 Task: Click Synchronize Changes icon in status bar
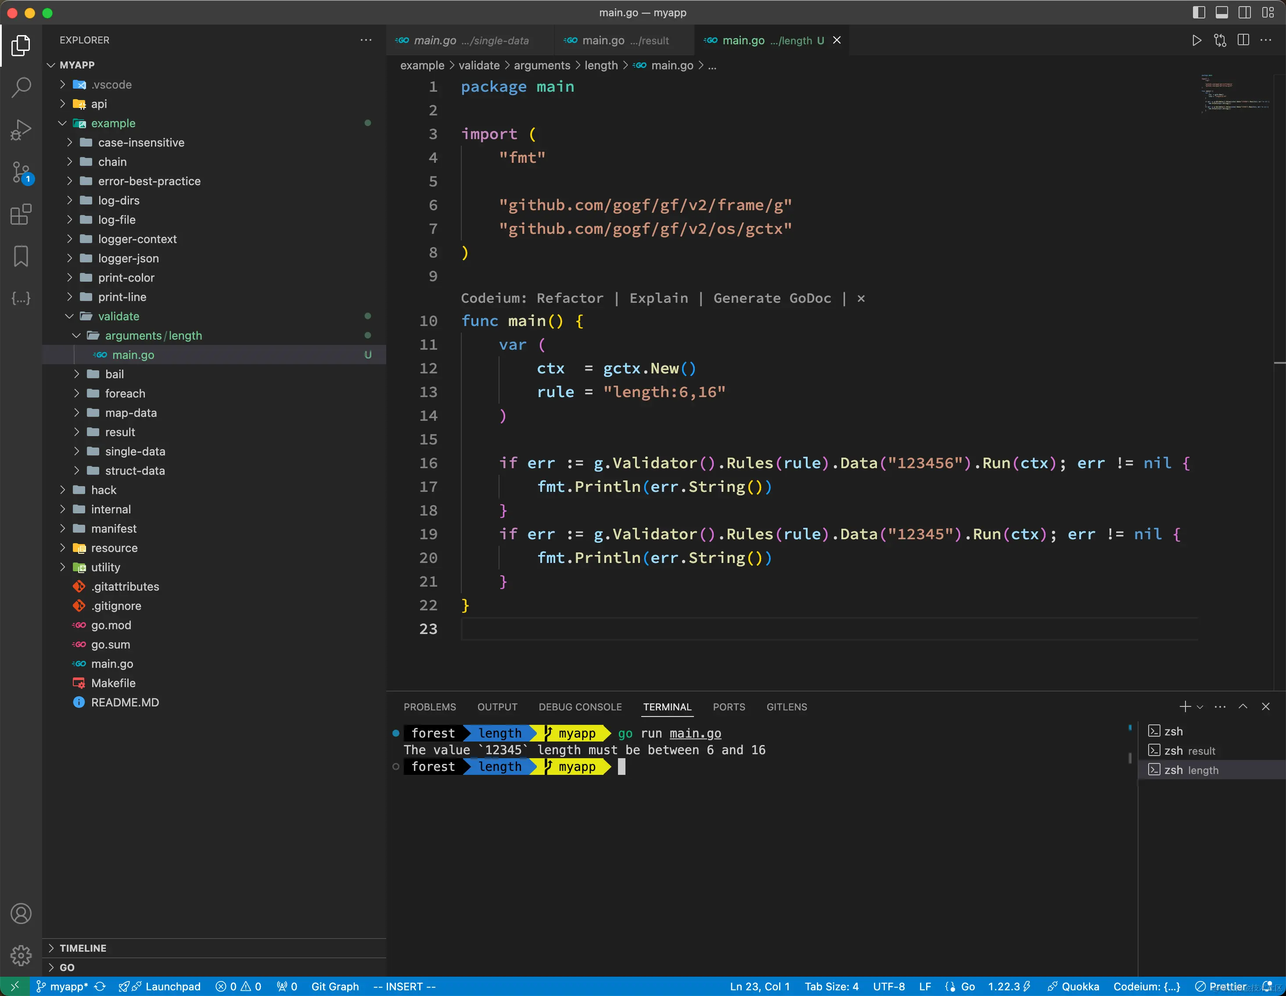(x=100, y=987)
